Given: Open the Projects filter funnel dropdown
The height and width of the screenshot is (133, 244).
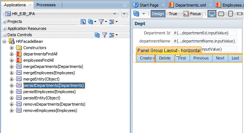Looking at the screenshot, I should point(103,22).
